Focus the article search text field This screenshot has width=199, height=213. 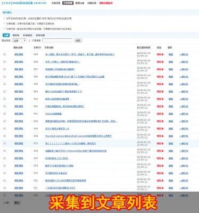tap(57, 40)
